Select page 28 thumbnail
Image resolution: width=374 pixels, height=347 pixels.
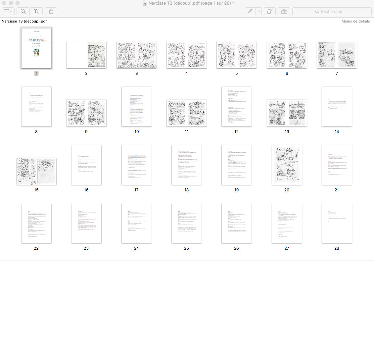(337, 223)
